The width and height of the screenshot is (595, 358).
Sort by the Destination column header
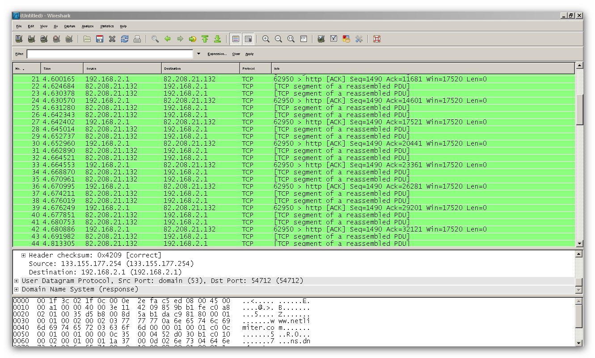click(201, 68)
